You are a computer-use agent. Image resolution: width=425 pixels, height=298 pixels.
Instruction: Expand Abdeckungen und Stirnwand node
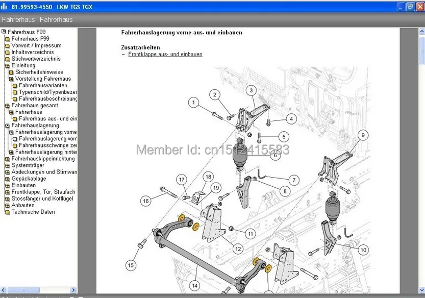[x=7, y=172]
